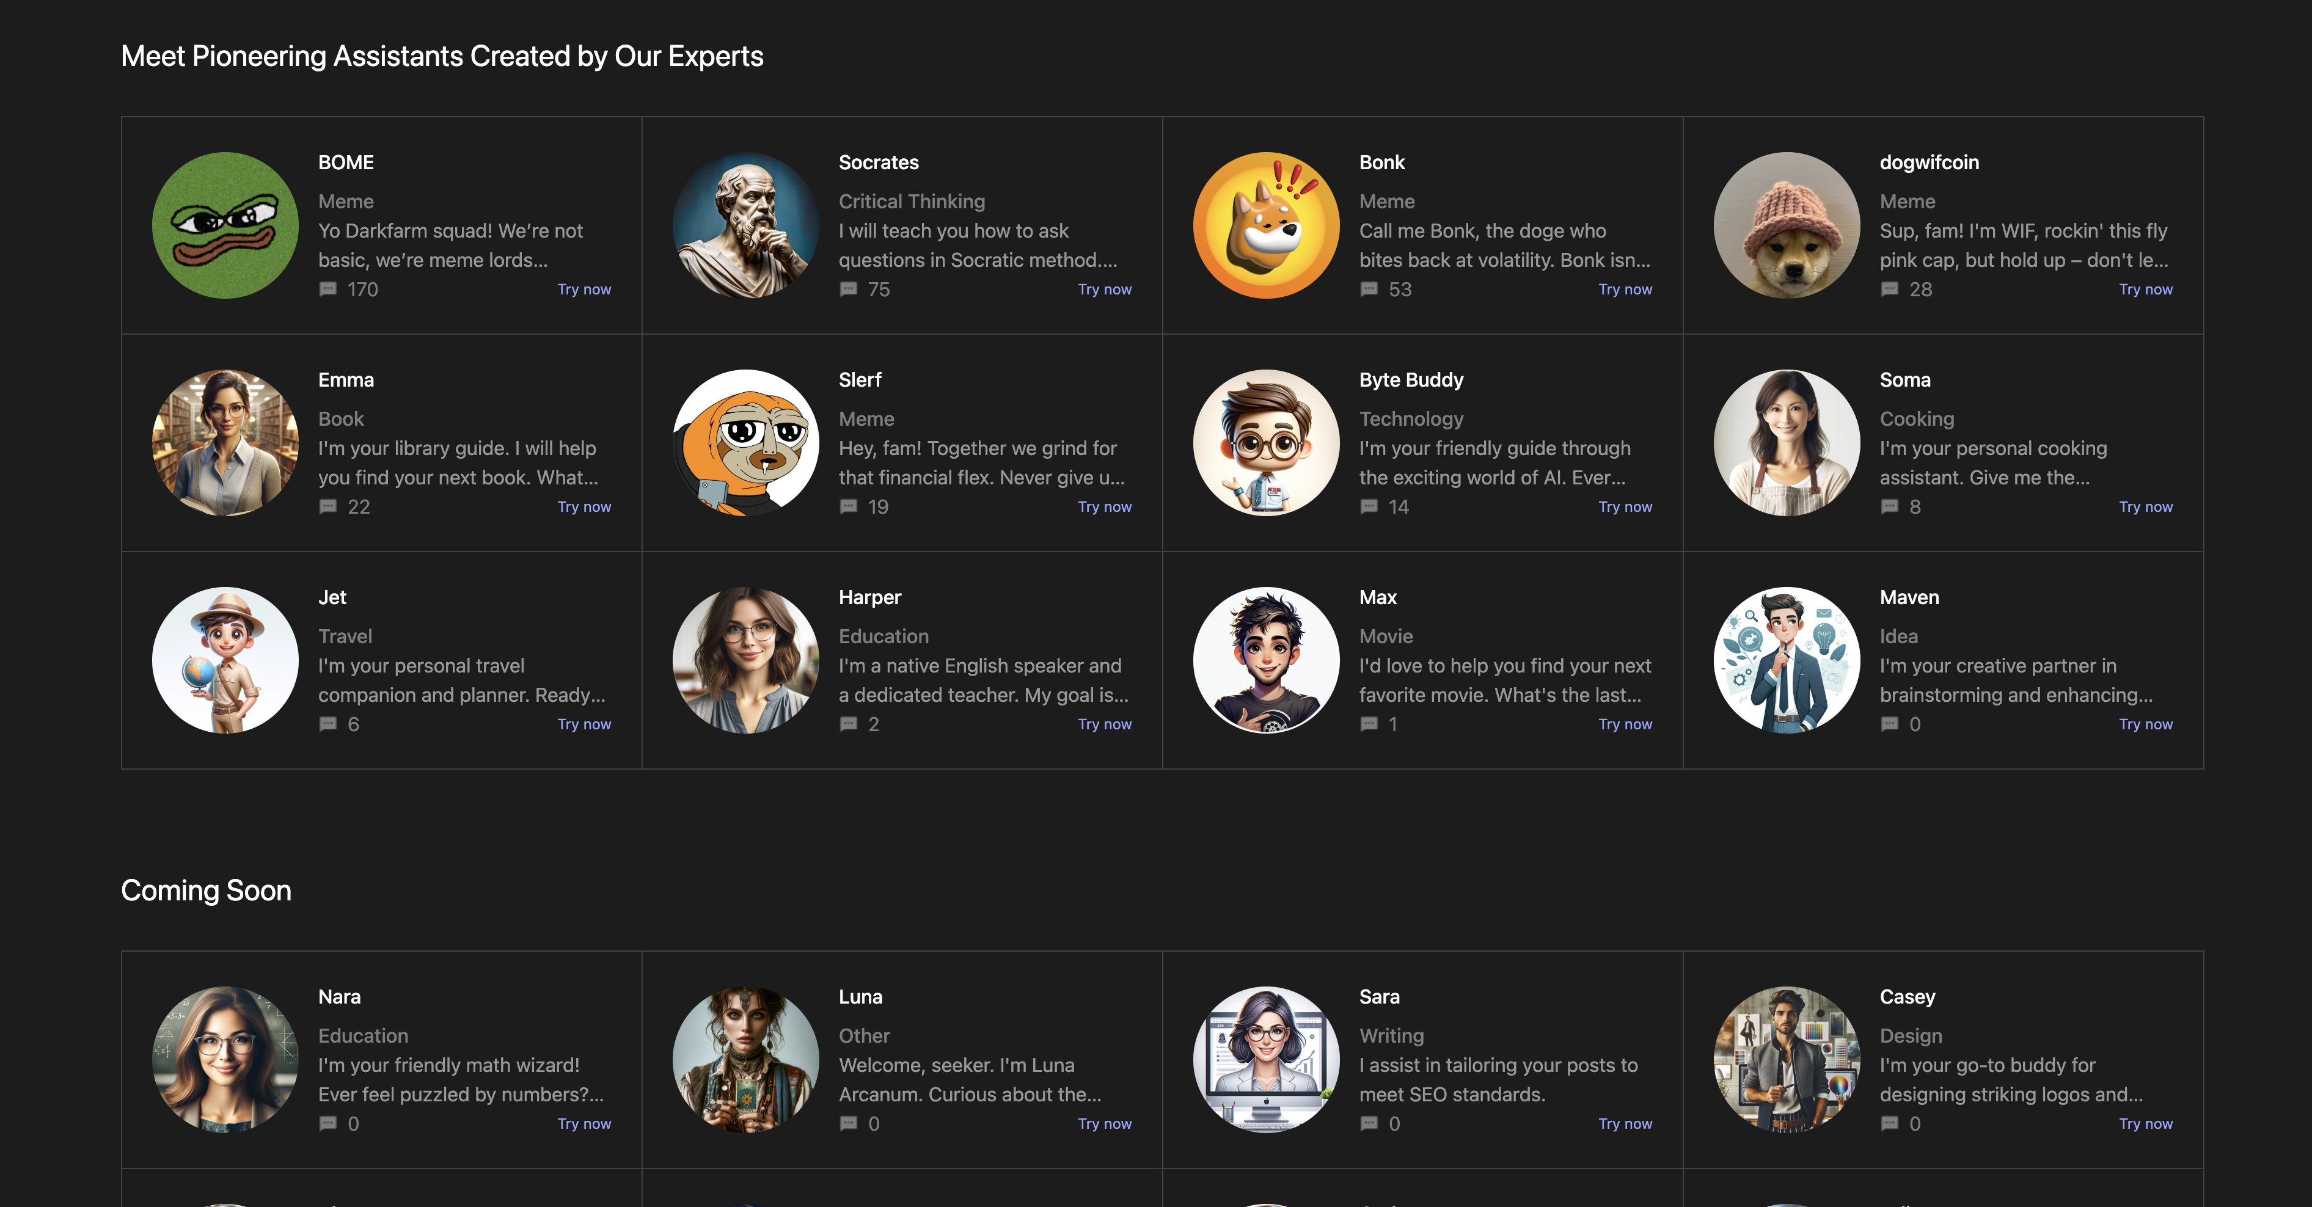Select the dogwifcoin puppy avatar
Screen dimensions: 2312x1207
[1787, 225]
